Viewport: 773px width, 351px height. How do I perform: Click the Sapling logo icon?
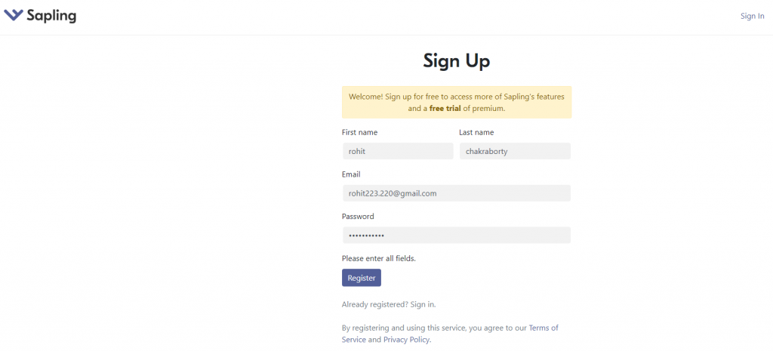pos(14,15)
